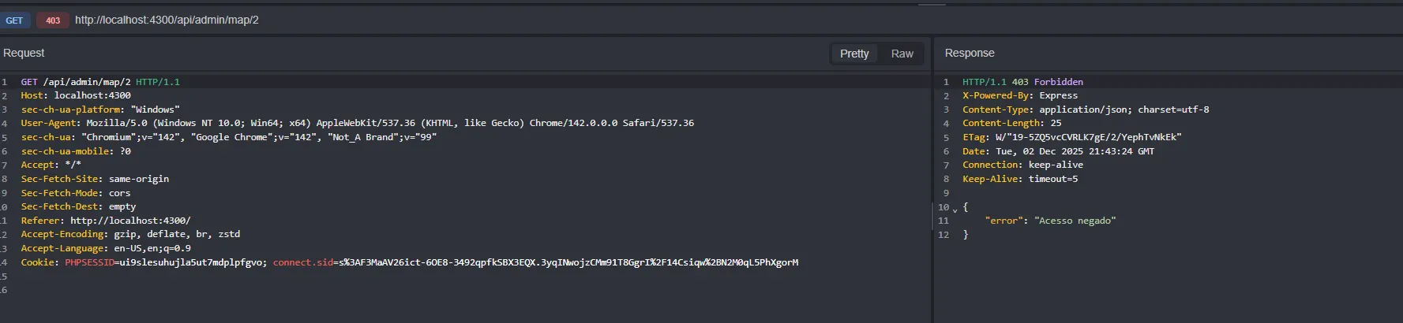Click the ETag header value in response
The image size is (1403, 323).
[1088, 137]
